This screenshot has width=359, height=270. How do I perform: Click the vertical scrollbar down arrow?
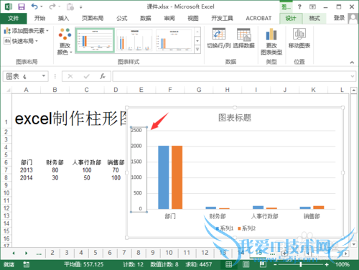click(x=354, y=244)
